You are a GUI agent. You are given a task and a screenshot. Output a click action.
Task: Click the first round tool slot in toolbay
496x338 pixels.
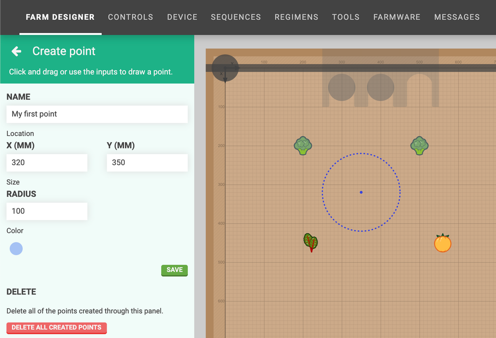[342, 88]
